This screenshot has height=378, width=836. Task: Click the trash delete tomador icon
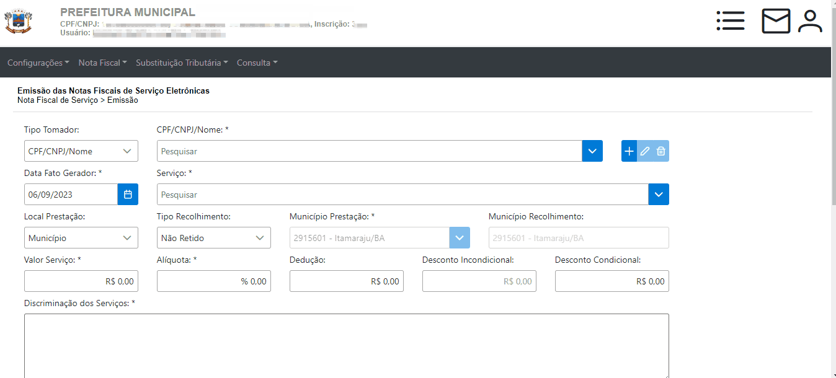coord(661,151)
